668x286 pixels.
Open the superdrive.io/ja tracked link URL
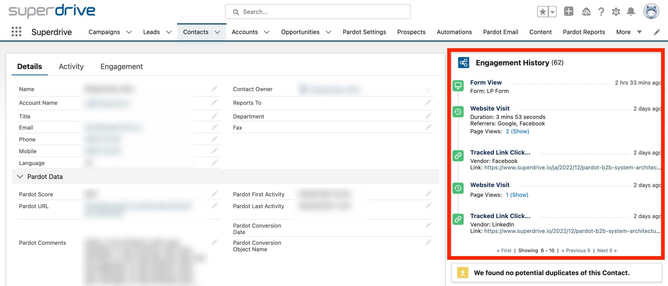tap(572, 167)
